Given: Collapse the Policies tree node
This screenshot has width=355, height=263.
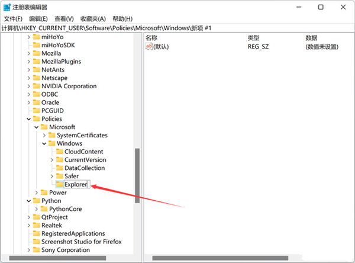Looking at the screenshot, I should point(28,119).
